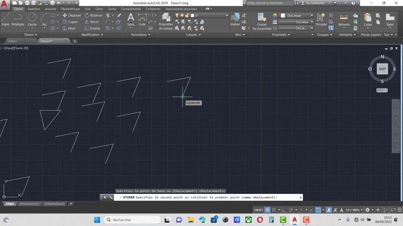Screen dimensions: 403x226
Task: Switch to the Annoter ribbon tab
Action: (50, 9)
